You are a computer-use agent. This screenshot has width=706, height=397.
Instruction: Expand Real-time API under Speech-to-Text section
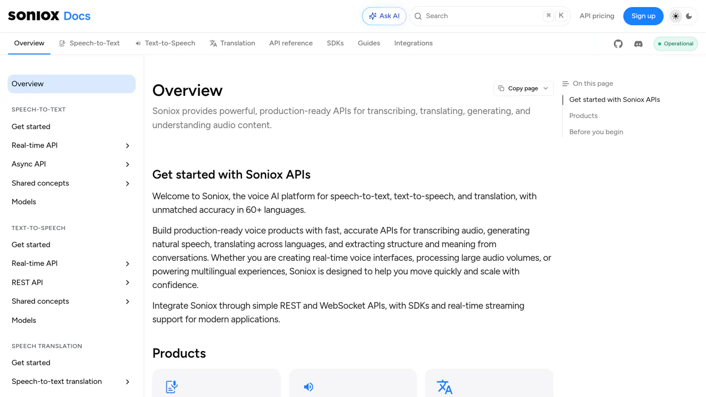click(72, 145)
